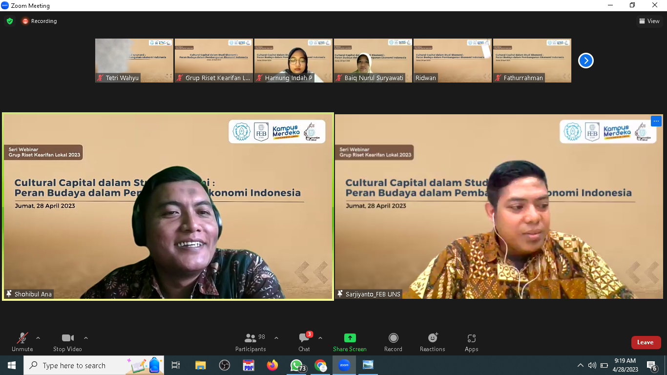This screenshot has height=375, width=667.
Task: Select Tetri Wahyu video thumbnail
Action: tap(134, 61)
